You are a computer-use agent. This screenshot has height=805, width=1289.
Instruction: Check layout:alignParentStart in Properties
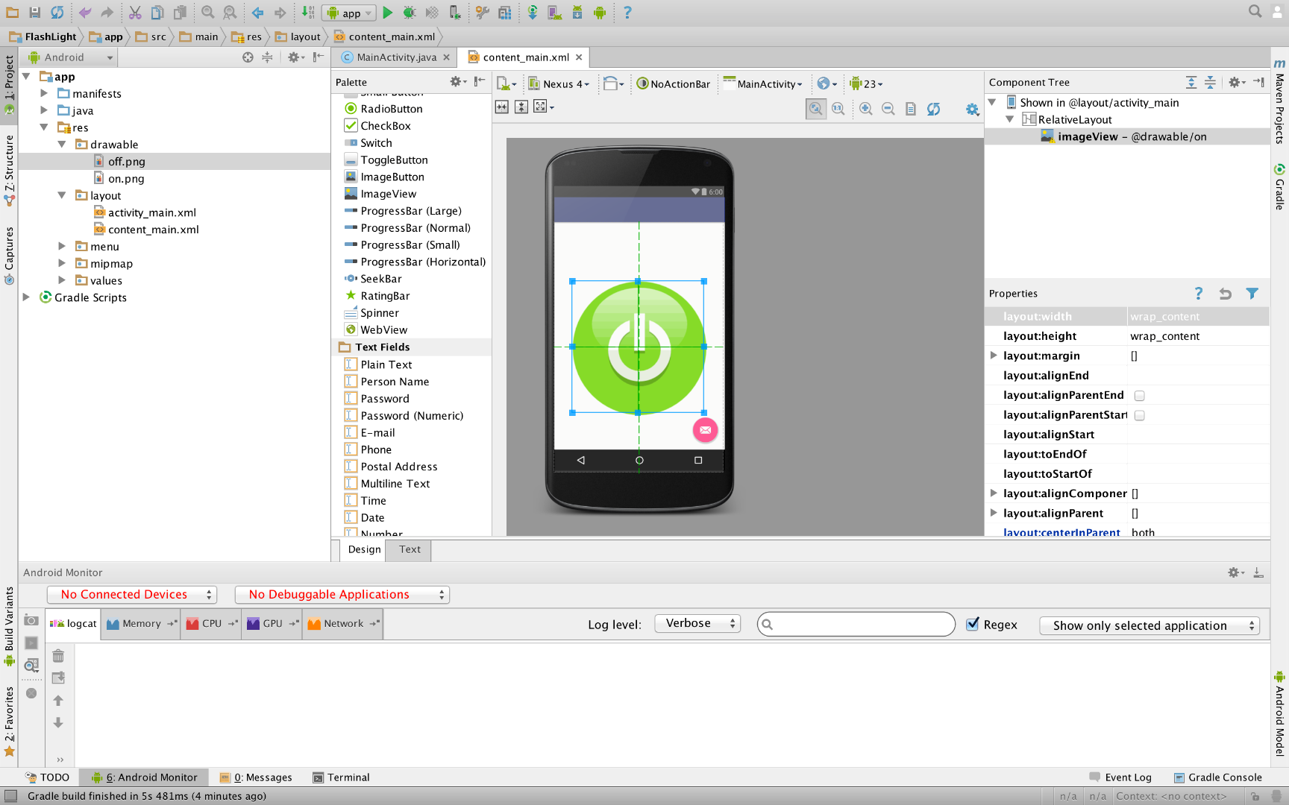pos(1139,415)
